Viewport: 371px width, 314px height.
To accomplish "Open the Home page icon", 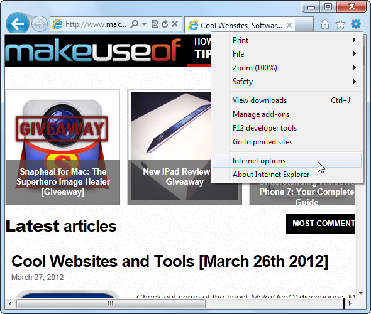I will [x=325, y=24].
